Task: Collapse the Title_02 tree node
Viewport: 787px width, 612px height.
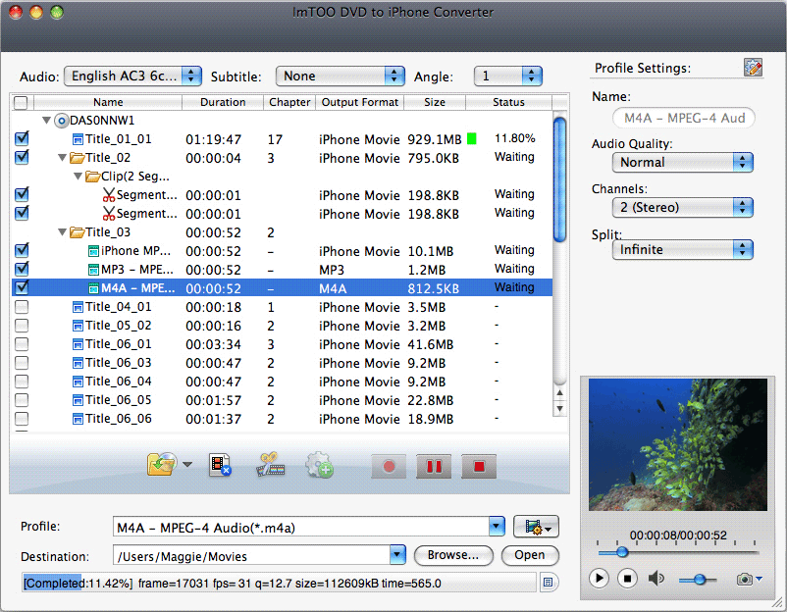Action: click(62, 158)
